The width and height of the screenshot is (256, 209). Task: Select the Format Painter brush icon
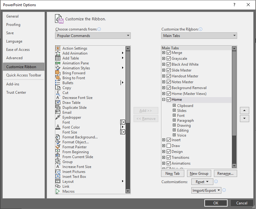click(x=58, y=147)
